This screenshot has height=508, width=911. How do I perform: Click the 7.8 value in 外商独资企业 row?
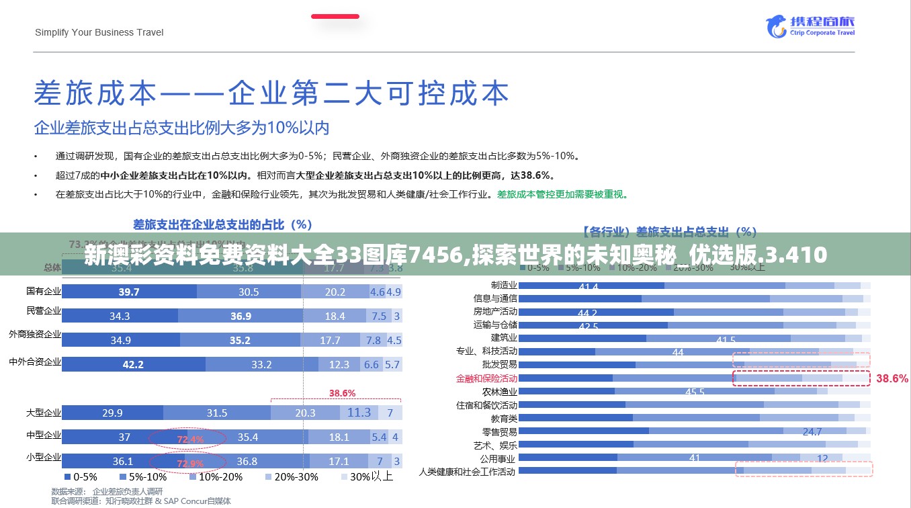[x=374, y=340]
